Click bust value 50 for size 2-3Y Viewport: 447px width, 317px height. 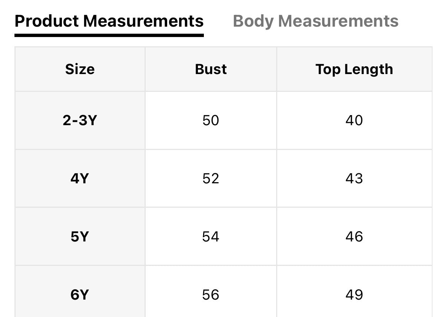[x=211, y=120]
